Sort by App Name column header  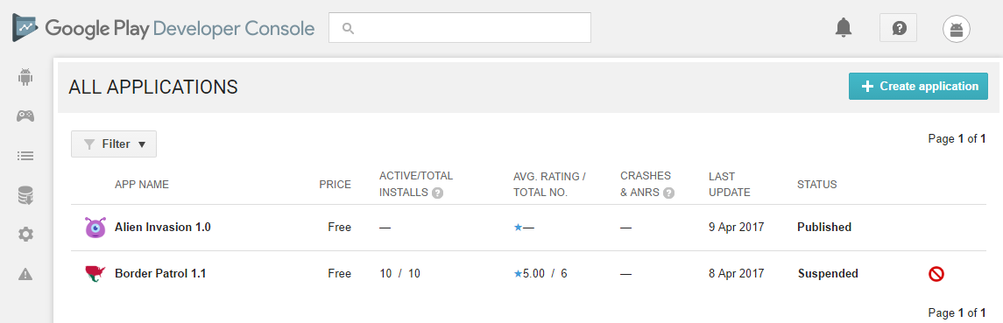[x=142, y=185]
